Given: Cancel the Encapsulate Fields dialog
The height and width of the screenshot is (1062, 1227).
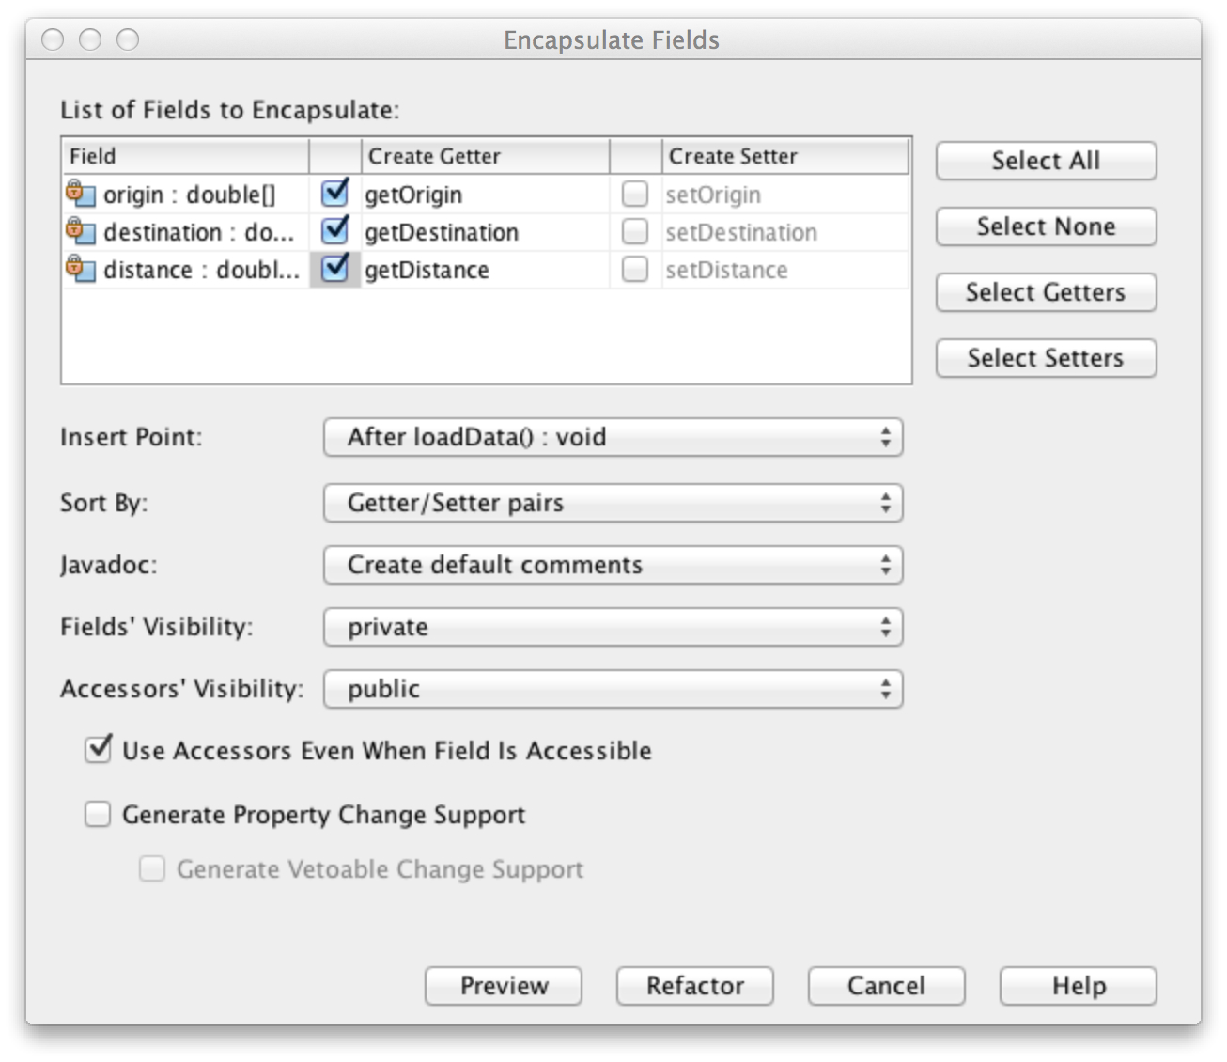Looking at the screenshot, I should pos(887,986).
